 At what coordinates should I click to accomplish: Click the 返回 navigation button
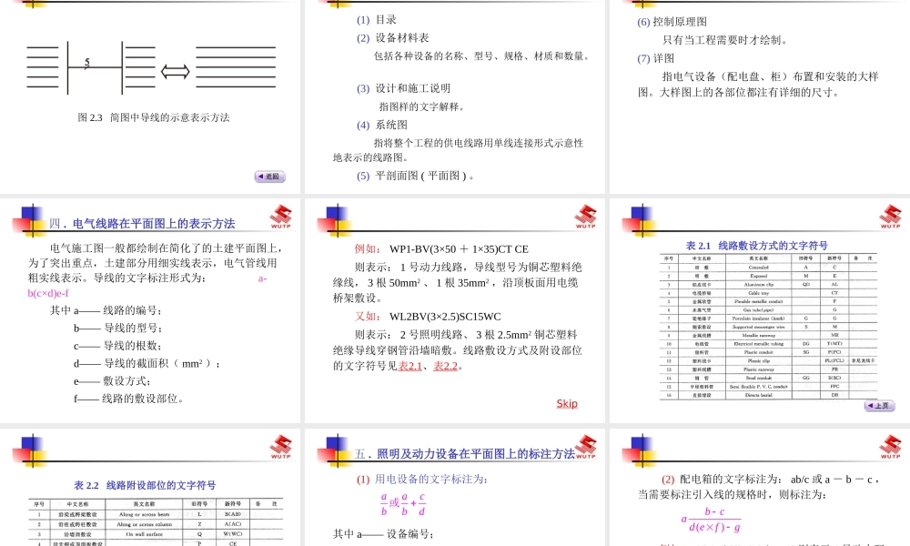269,176
